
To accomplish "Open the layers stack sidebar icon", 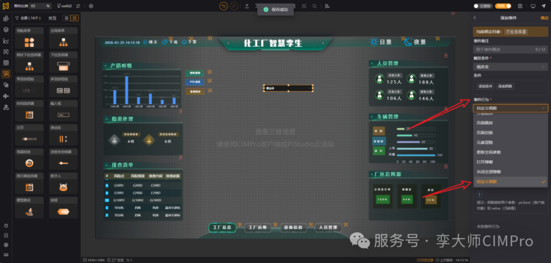I will 6,30.
